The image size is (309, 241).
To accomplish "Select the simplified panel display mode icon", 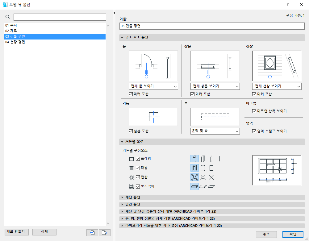I will 203,168.
